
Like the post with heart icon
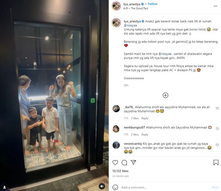click(x=115, y=162)
